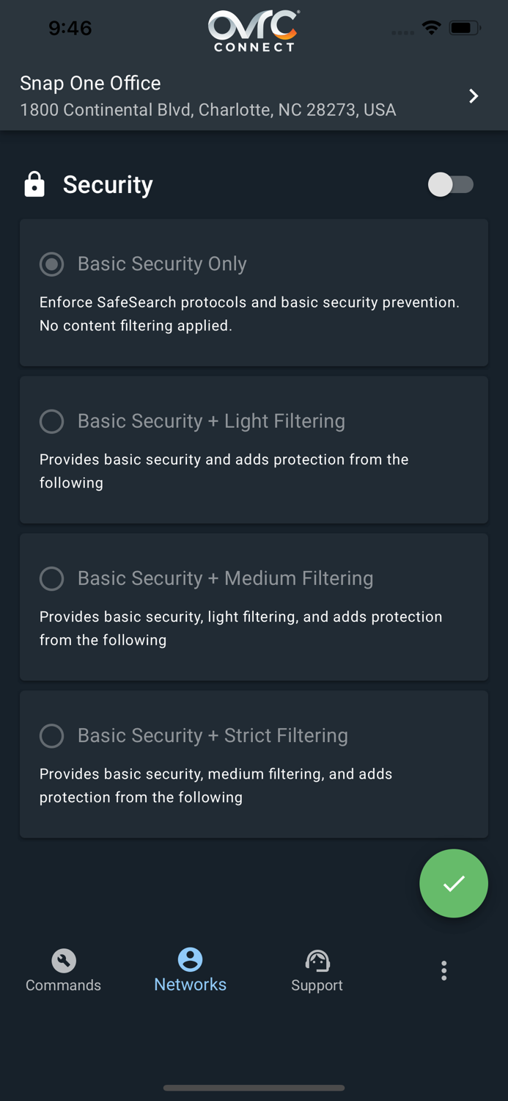Select Basic Security + Strict Filtering
This screenshot has width=508, height=1101.
click(x=51, y=735)
